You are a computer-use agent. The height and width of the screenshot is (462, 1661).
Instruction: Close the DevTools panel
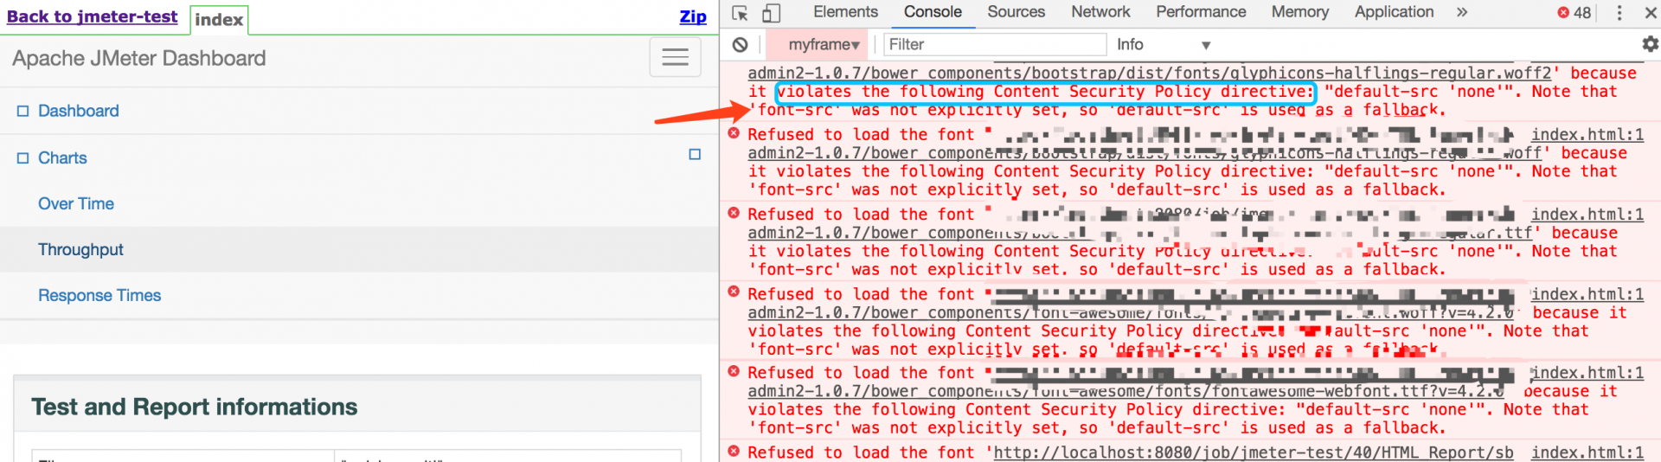pos(1650,13)
